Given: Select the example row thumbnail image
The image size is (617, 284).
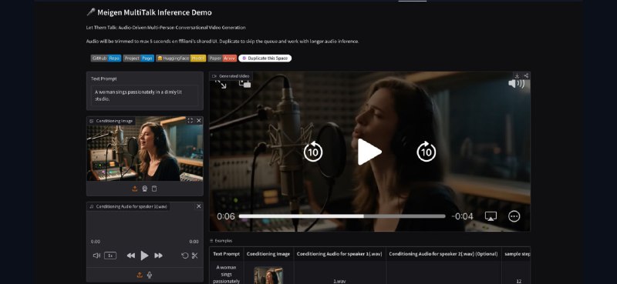Looking at the screenshot, I should tap(268, 276).
